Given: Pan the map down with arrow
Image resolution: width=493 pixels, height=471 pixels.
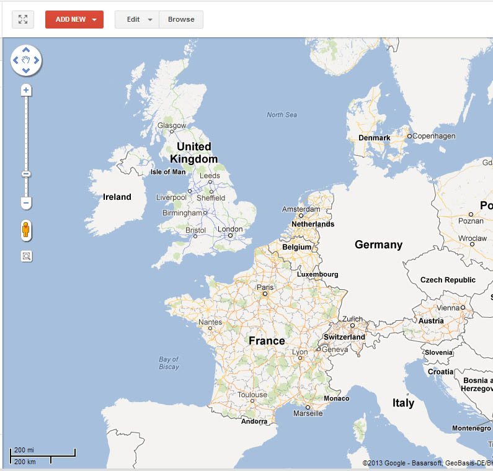Looking at the screenshot, I should pos(26,71).
